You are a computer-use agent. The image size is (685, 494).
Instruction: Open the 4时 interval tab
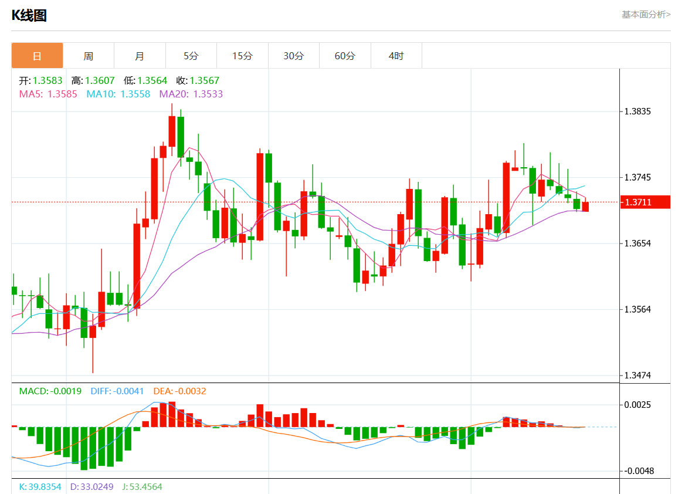click(396, 56)
